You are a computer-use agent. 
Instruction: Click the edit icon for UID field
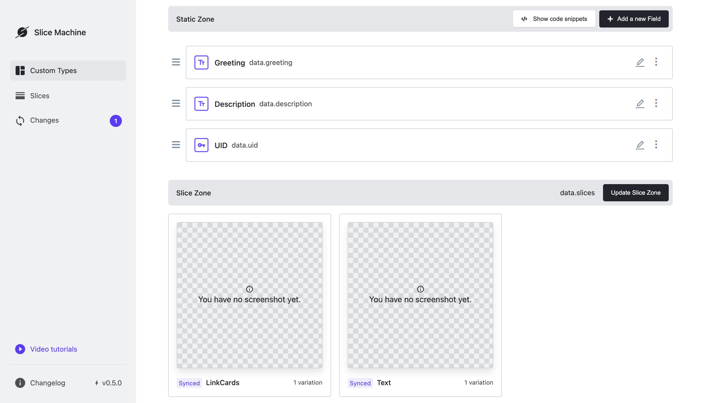[640, 145]
